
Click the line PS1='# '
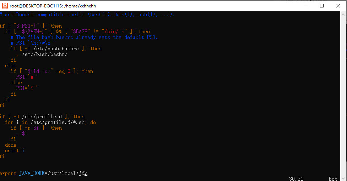click(27, 77)
